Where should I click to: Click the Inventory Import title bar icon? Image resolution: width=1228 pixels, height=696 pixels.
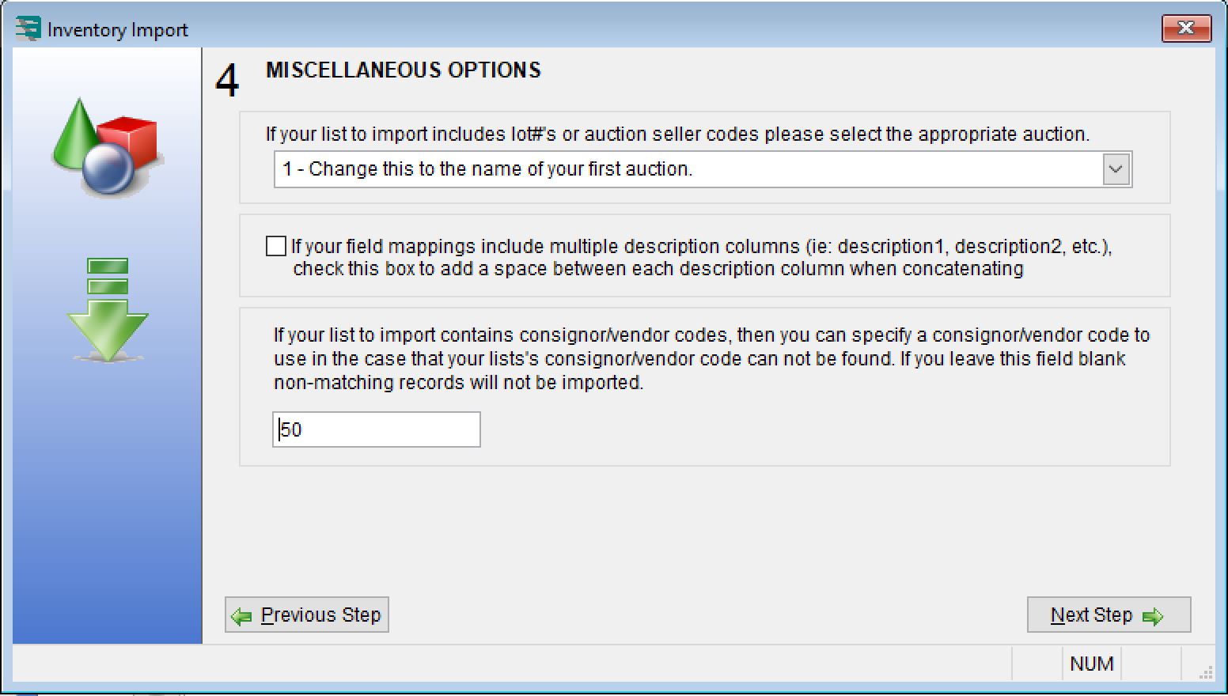tap(28, 28)
